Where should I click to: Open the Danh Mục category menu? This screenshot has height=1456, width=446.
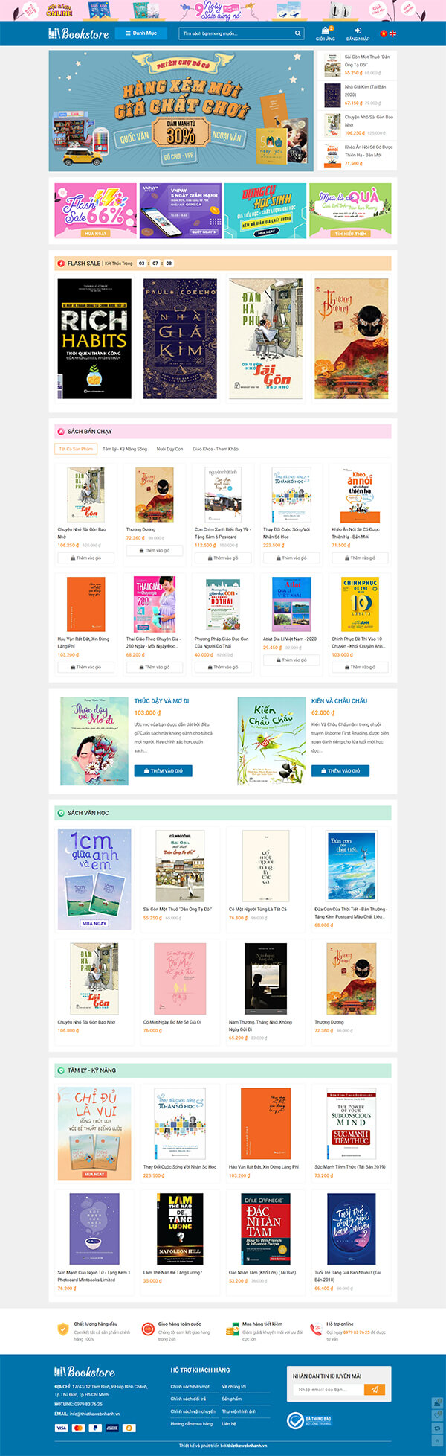coord(142,33)
